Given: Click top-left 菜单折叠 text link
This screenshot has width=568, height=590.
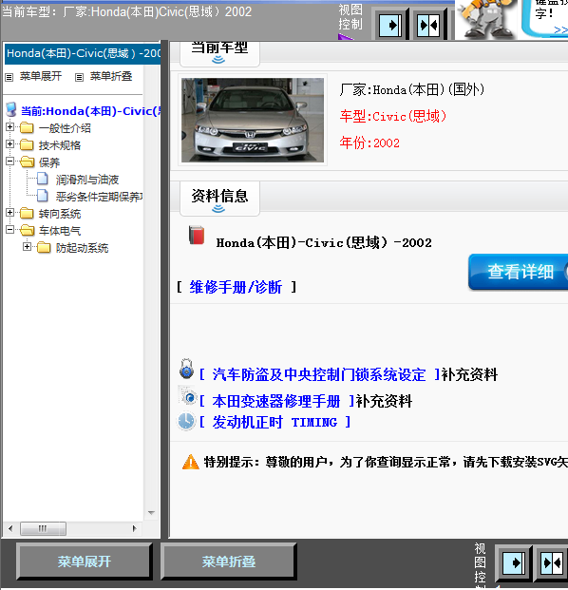Looking at the screenshot, I should (x=111, y=76).
